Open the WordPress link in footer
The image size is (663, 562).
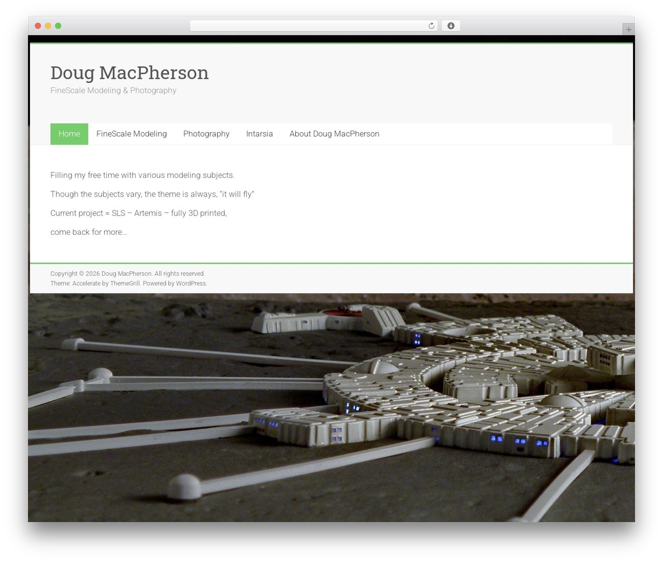191,284
